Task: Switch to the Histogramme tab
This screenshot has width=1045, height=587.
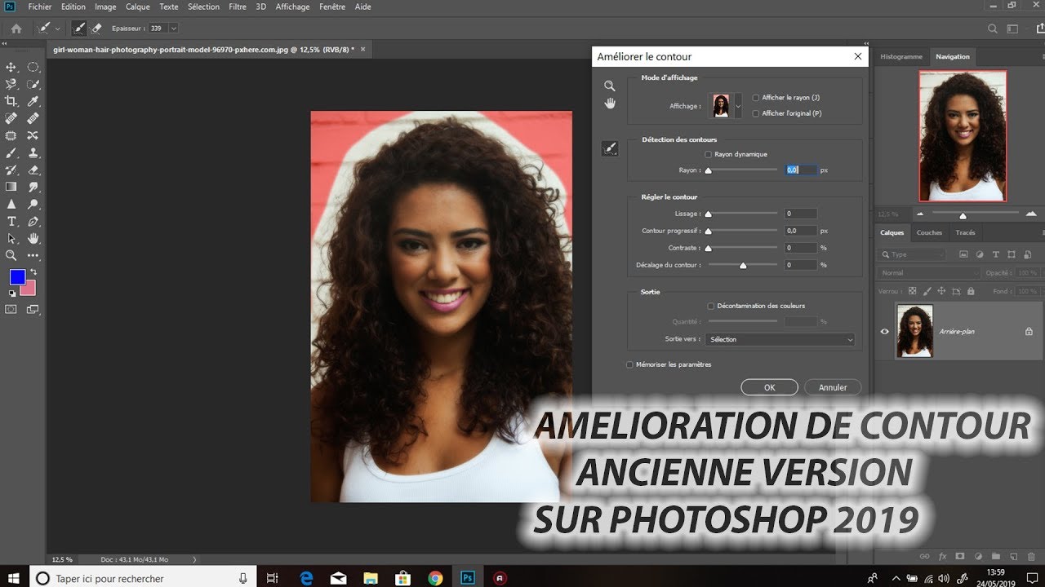Action: point(901,56)
